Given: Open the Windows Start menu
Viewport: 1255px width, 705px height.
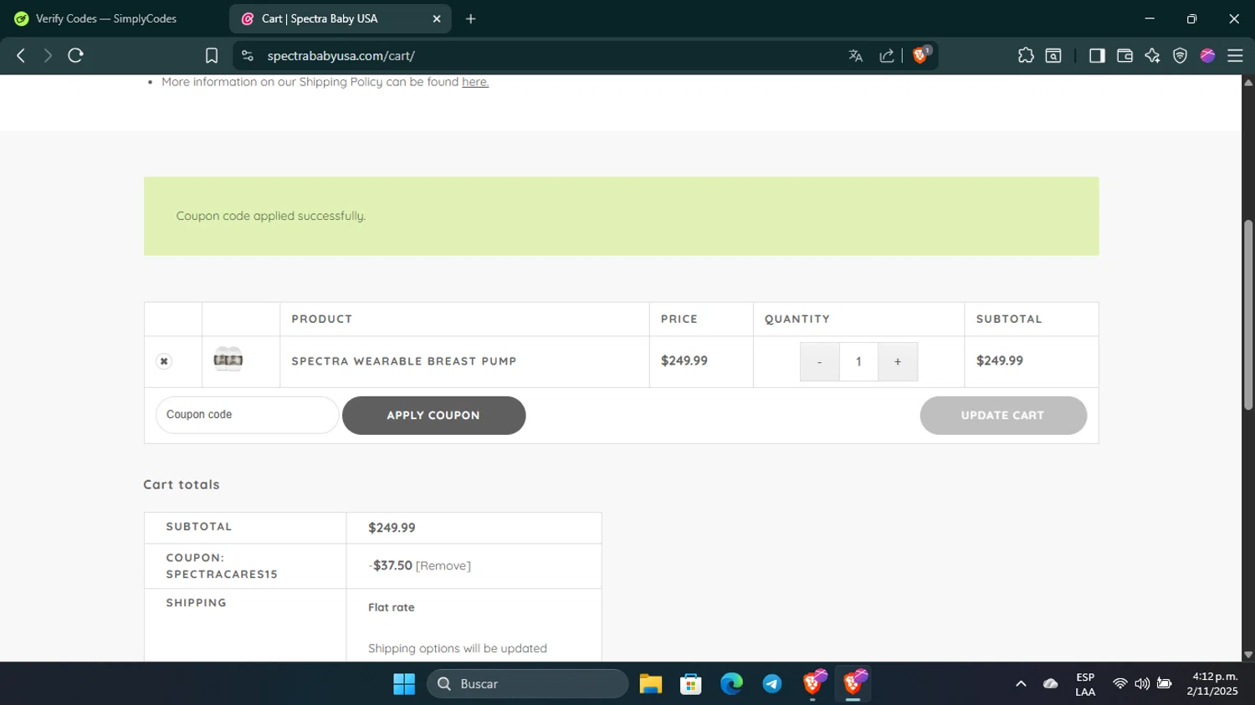Looking at the screenshot, I should click(404, 684).
